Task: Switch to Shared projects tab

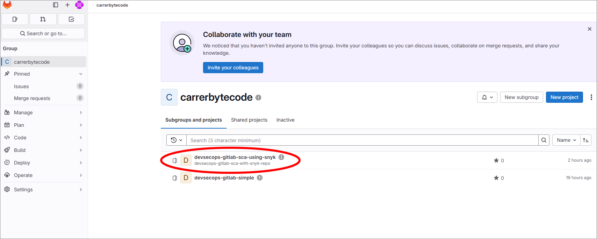Action: tap(249, 120)
